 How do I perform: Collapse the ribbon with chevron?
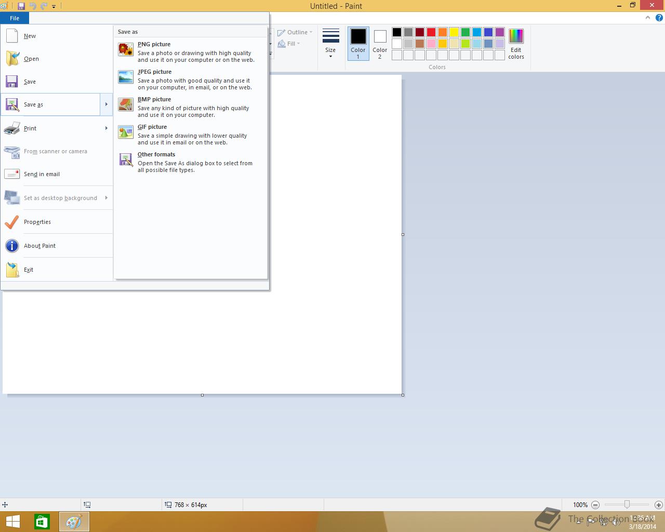tap(647, 18)
